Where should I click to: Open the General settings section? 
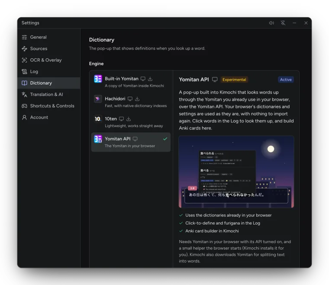[48, 37]
